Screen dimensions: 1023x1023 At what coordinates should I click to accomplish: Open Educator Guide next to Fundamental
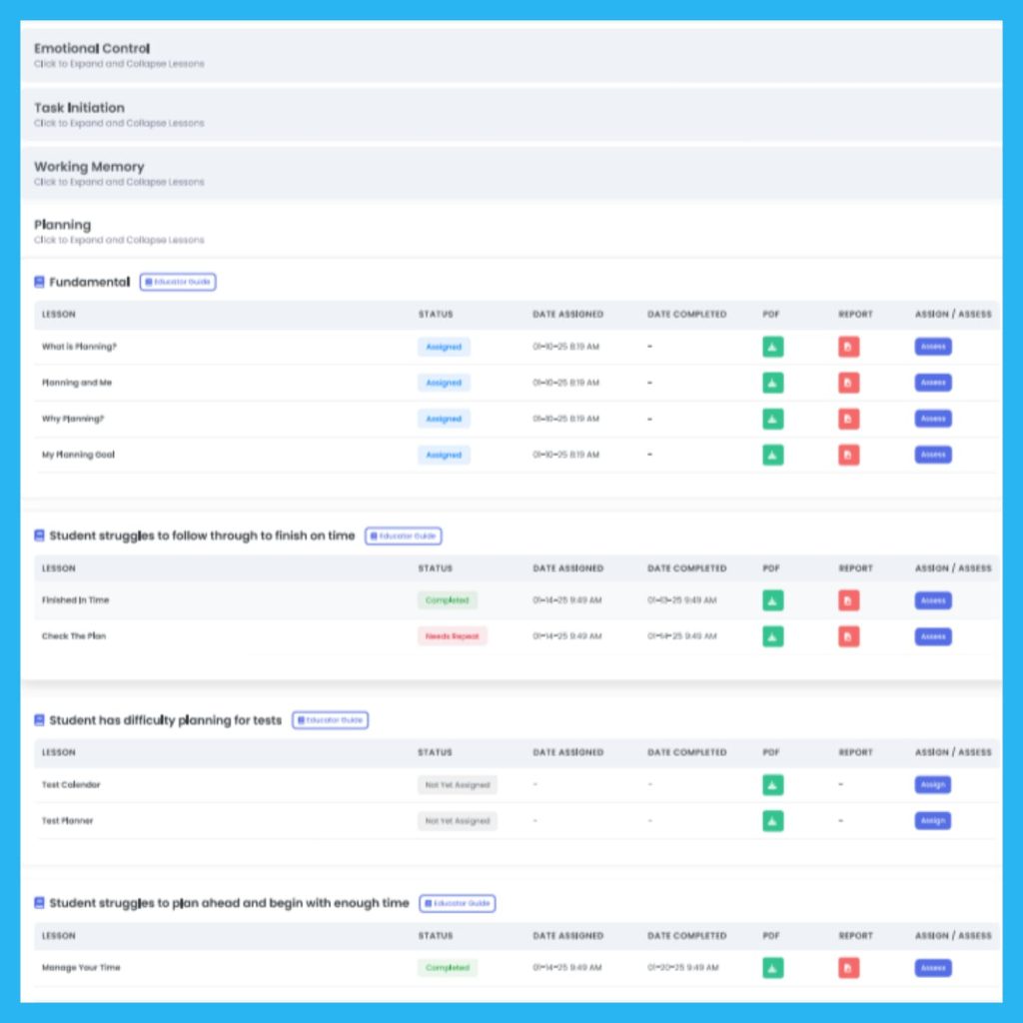[x=178, y=283]
